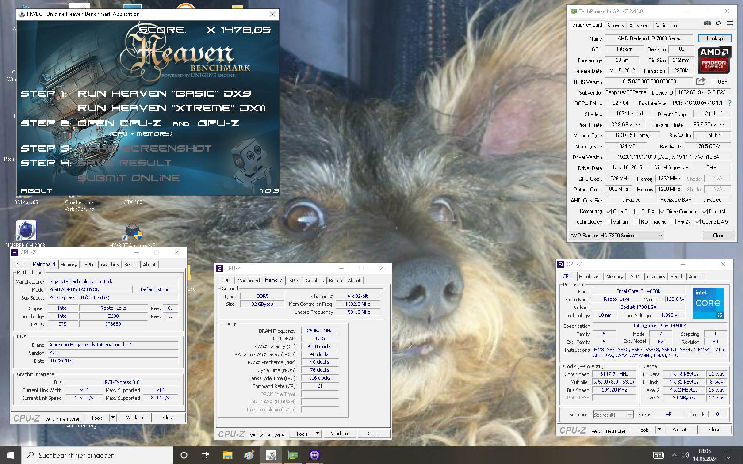
Task: Click touch keyboard tray icon
Action: point(659,455)
